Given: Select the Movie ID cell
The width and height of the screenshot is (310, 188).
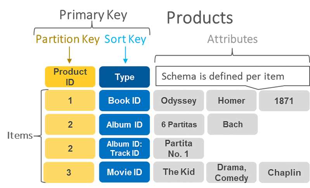Looking at the screenshot, I should tap(125, 172).
